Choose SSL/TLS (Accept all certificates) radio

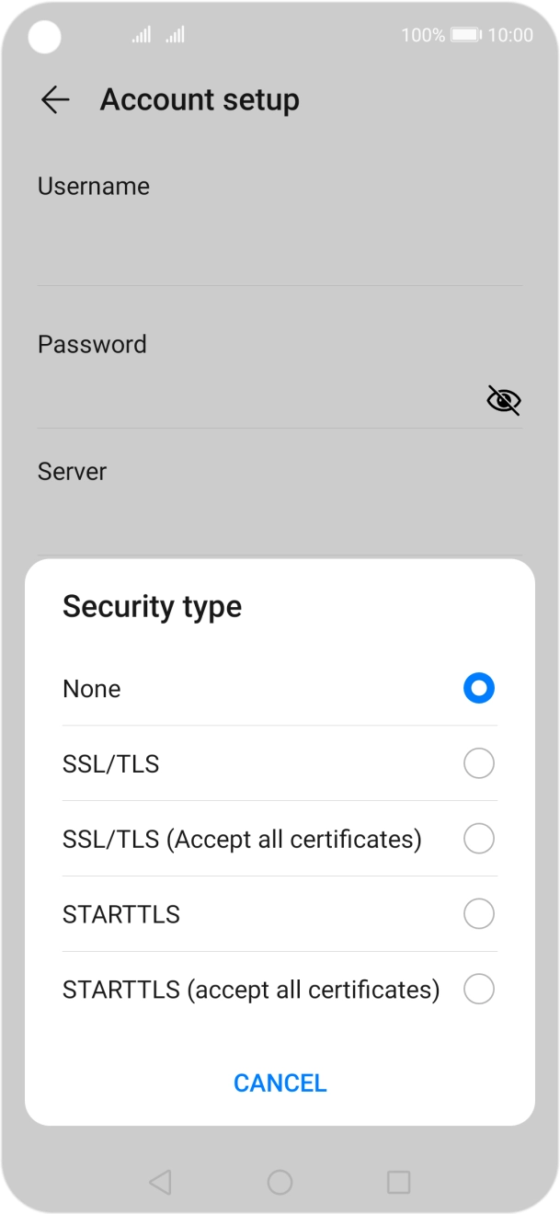478,839
